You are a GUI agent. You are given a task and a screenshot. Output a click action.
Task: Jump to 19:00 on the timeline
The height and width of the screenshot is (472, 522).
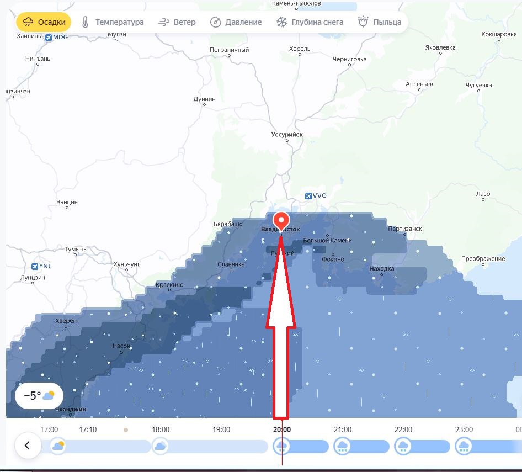[221, 429]
